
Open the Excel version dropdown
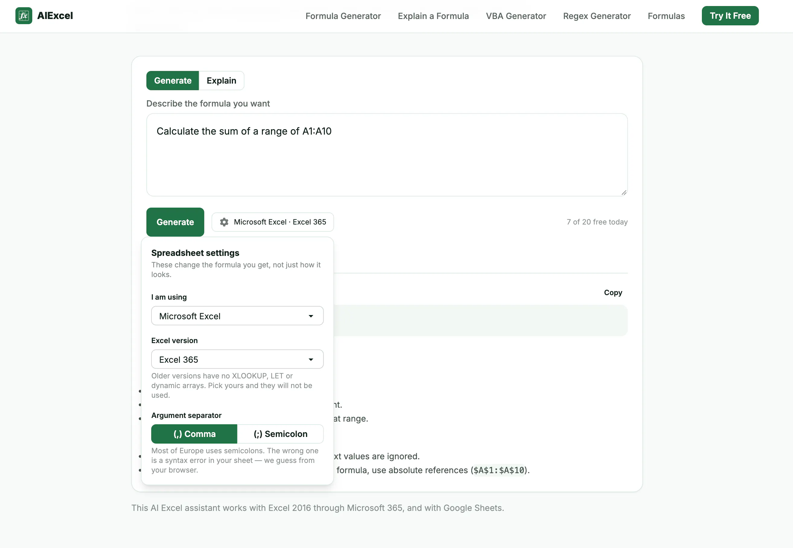click(237, 359)
